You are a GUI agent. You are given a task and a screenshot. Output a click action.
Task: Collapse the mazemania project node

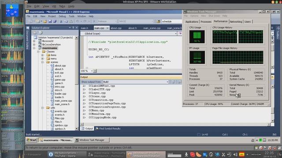point(34,48)
